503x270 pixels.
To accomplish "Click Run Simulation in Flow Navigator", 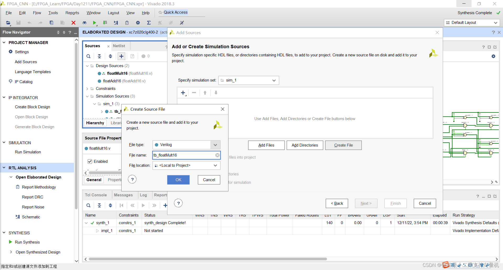I will pyautogui.click(x=28, y=152).
